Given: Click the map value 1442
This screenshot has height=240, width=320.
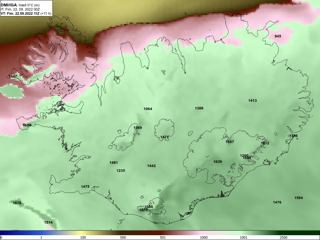Looking at the screenshot, I should [151, 166].
